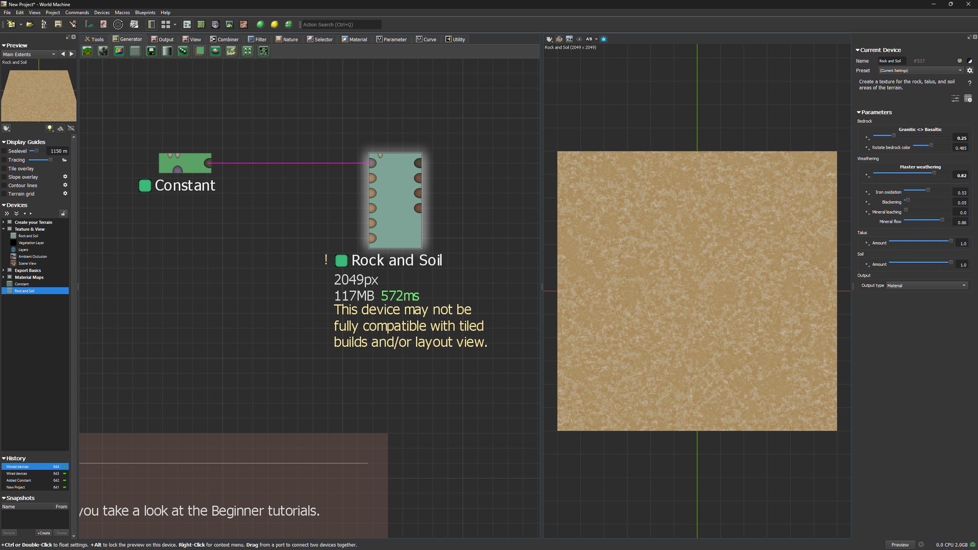Adjust the Iron oxidation slider
Image resolution: width=978 pixels, height=550 pixels.
coord(928,190)
